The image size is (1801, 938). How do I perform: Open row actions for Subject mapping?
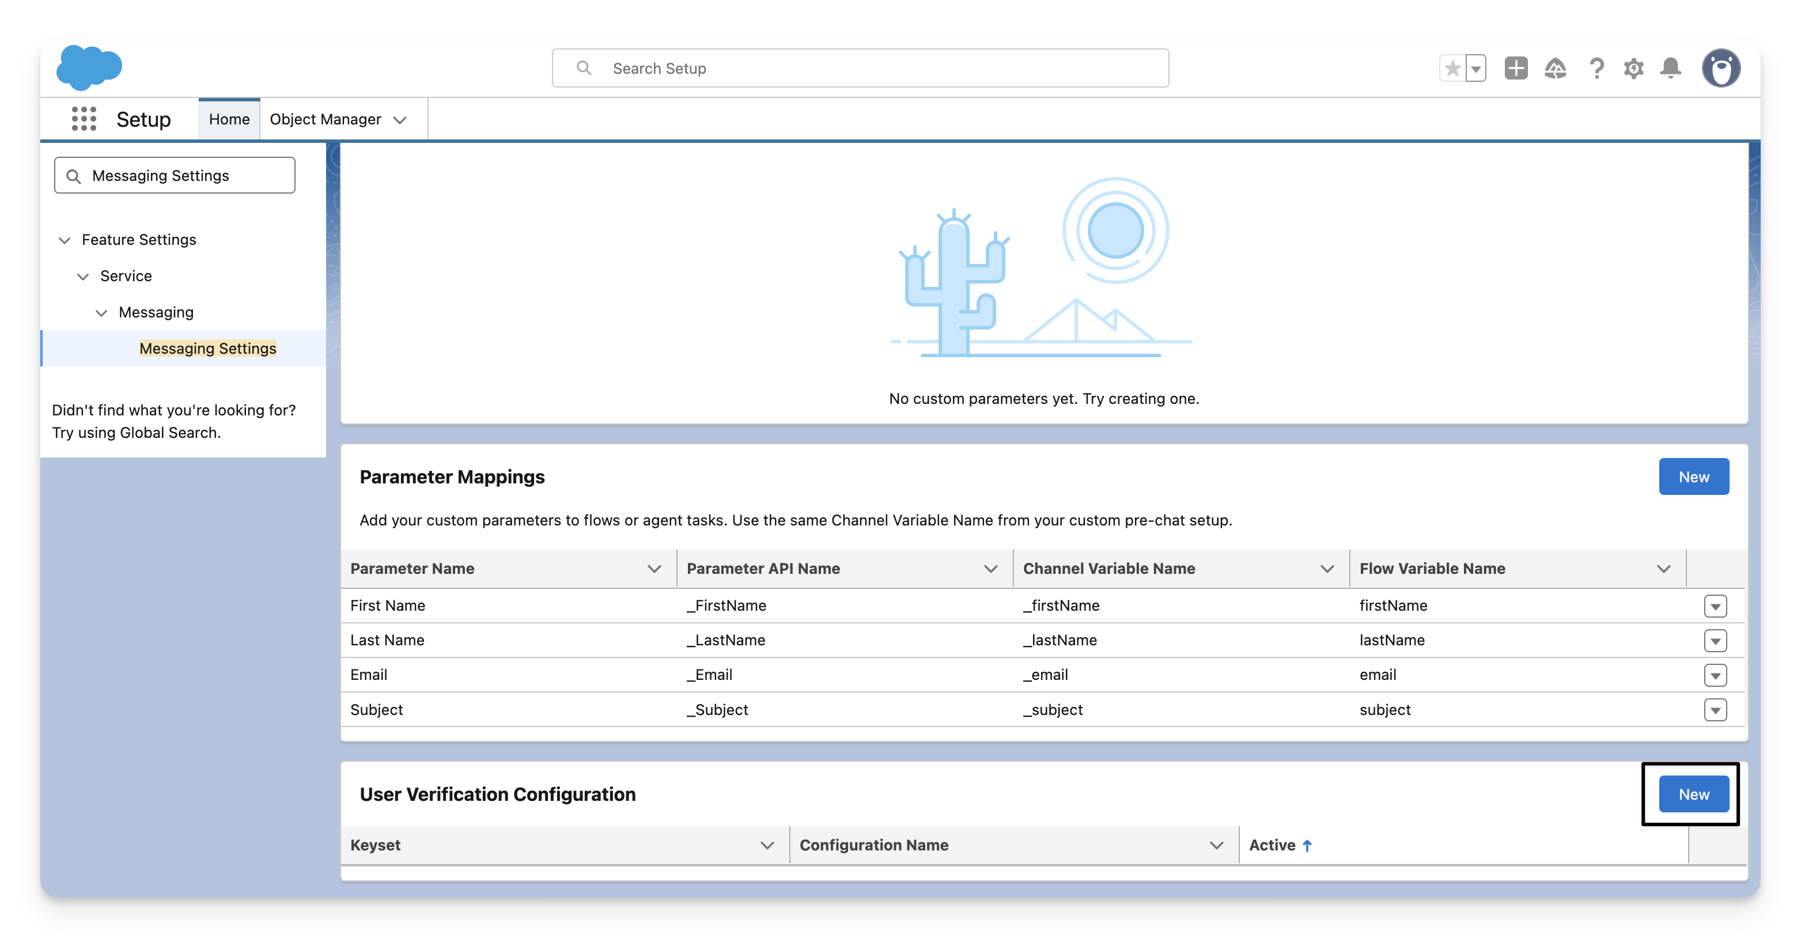[1715, 710]
